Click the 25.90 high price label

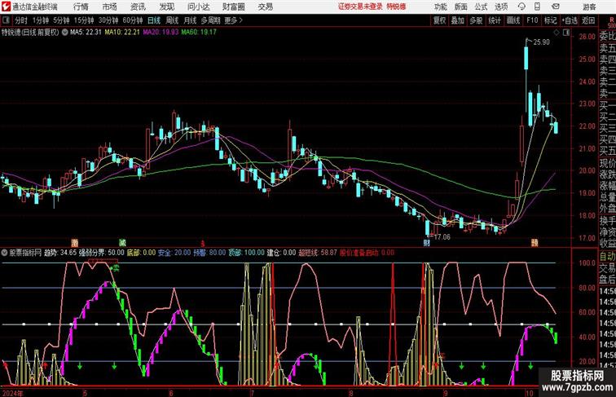click(541, 42)
